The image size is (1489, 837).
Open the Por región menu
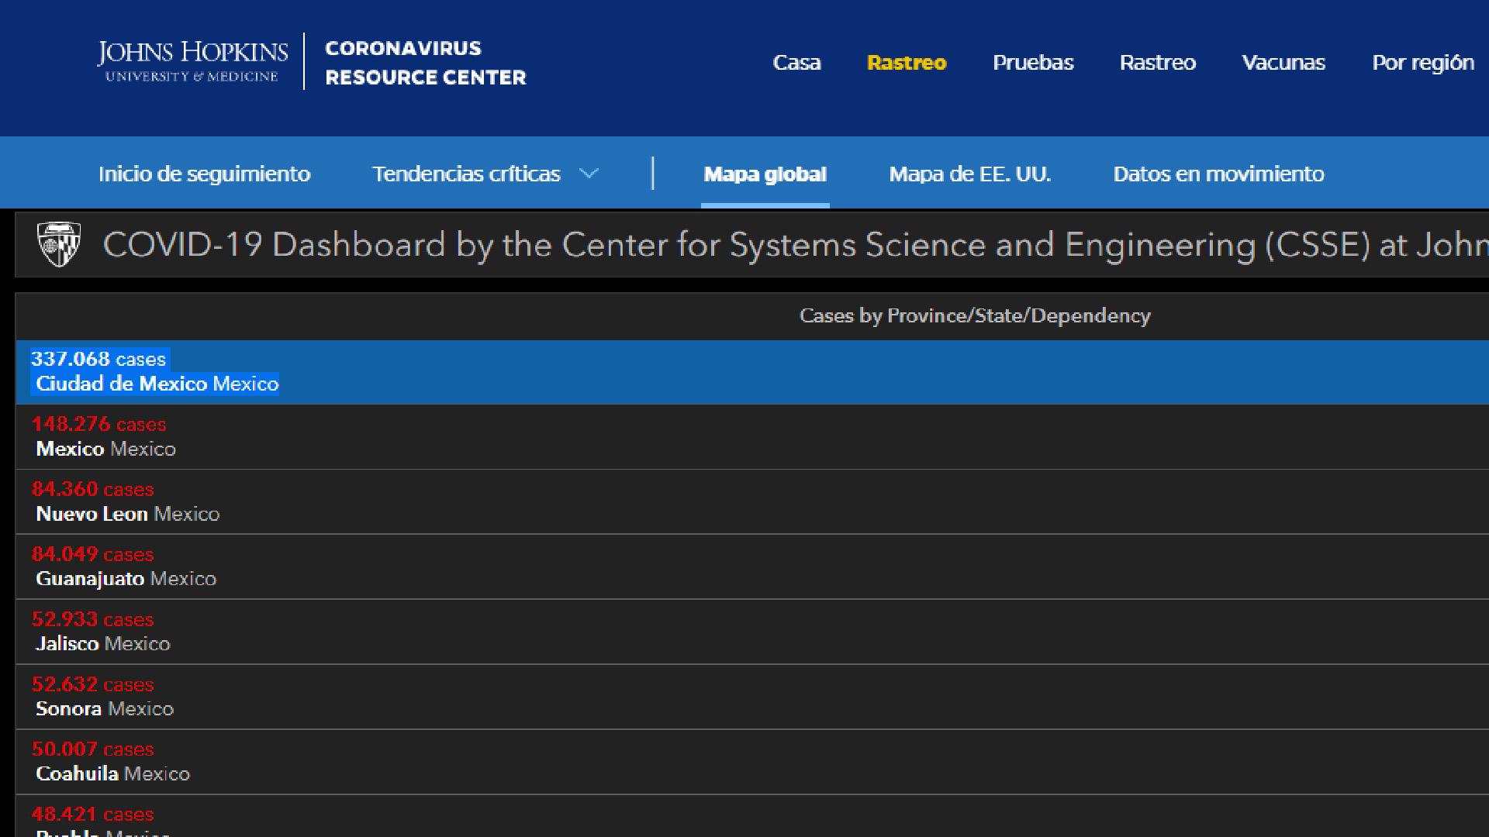tap(1422, 62)
